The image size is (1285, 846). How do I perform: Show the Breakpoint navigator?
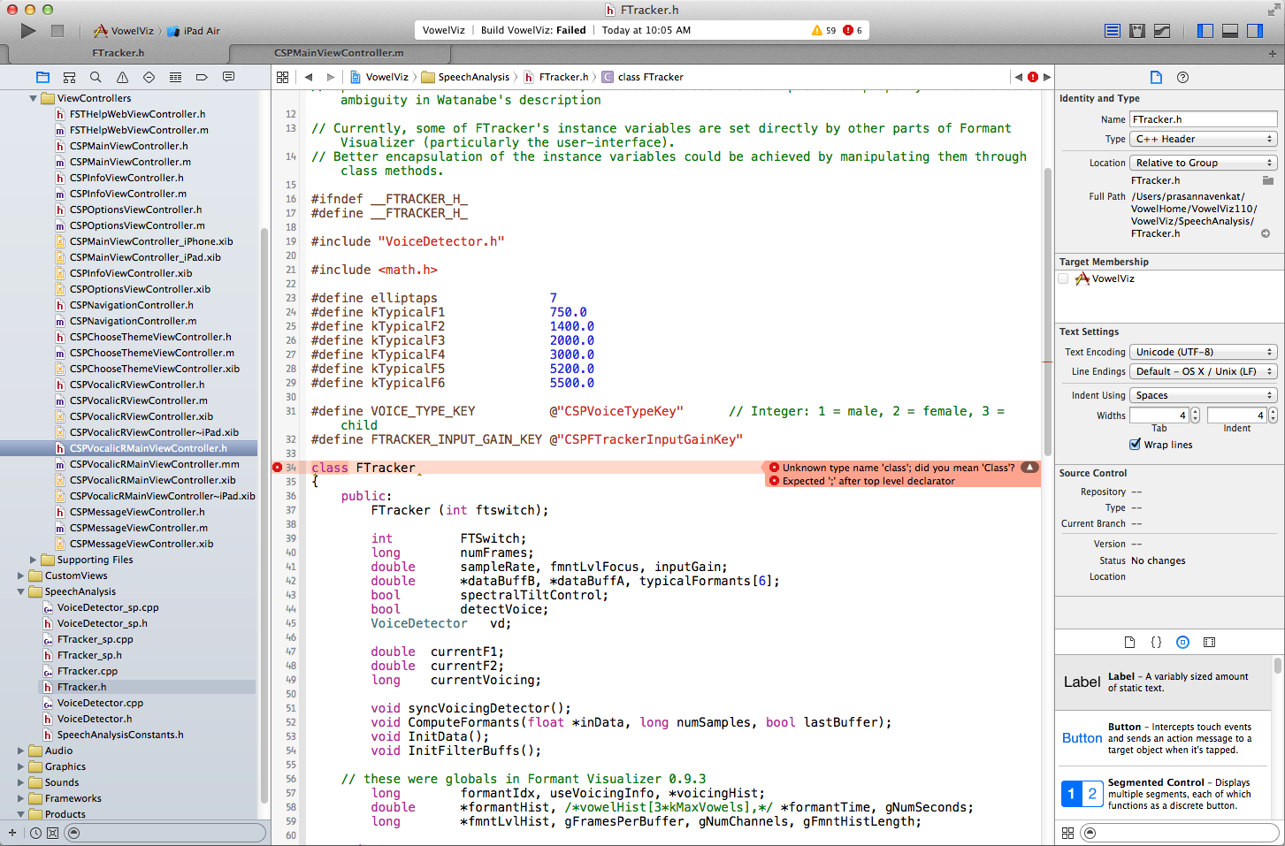[x=202, y=77]
